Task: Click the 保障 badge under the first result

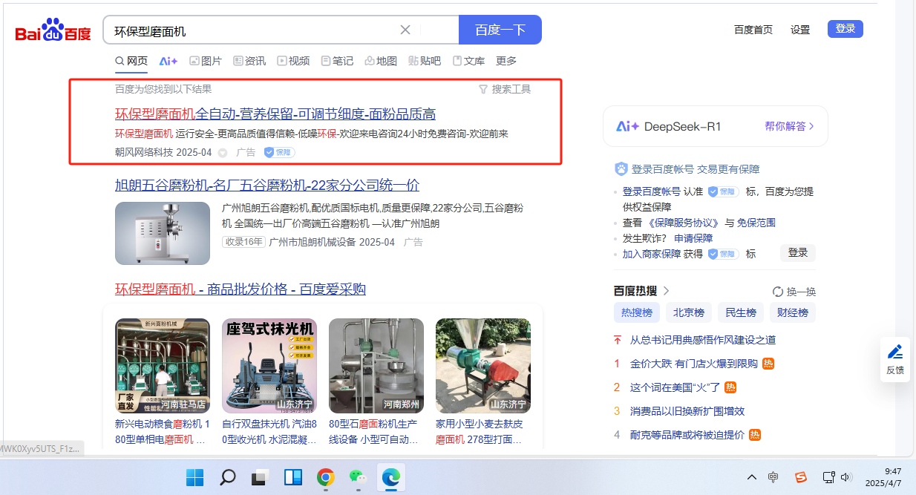Action: pyautogui.click(x=280, y=152)
